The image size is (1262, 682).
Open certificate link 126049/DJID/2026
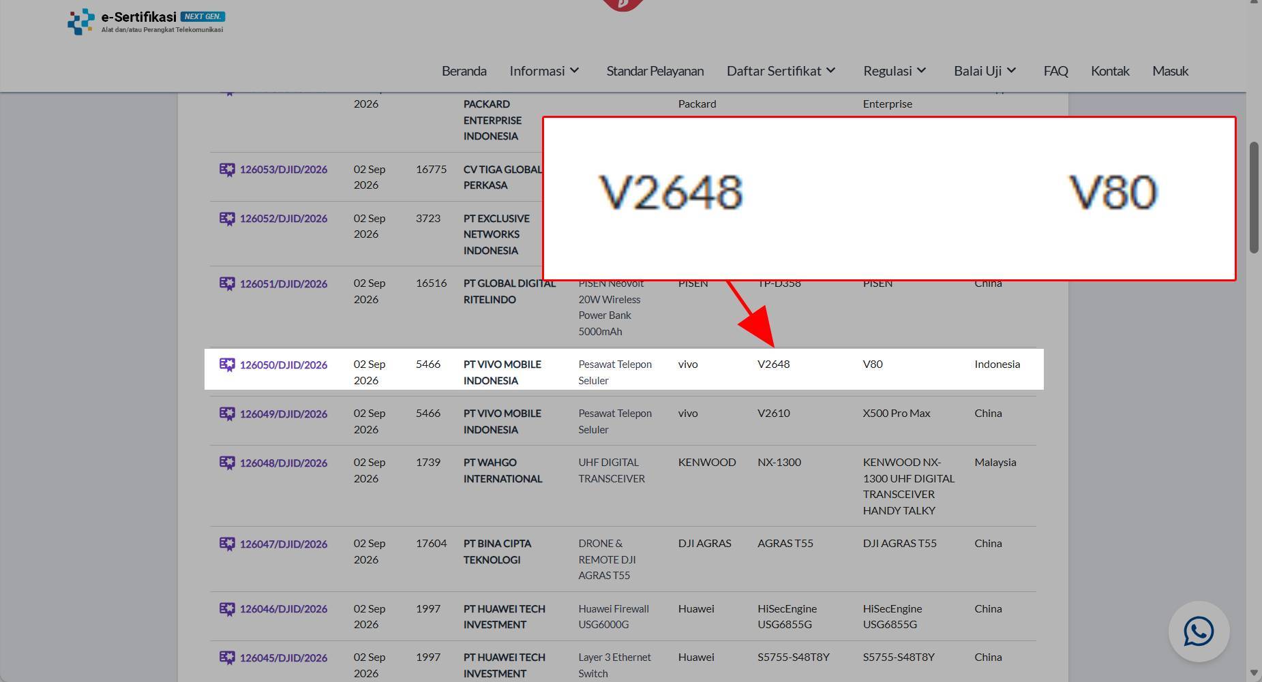click(284, 414)
